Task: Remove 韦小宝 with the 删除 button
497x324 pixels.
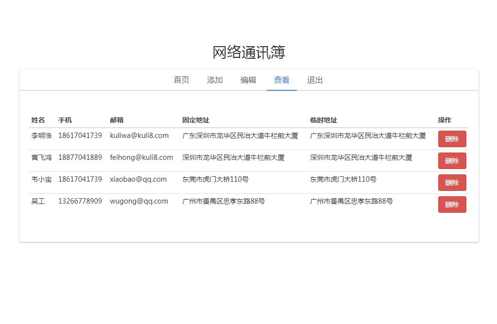Action: click(x=452, y=183)
